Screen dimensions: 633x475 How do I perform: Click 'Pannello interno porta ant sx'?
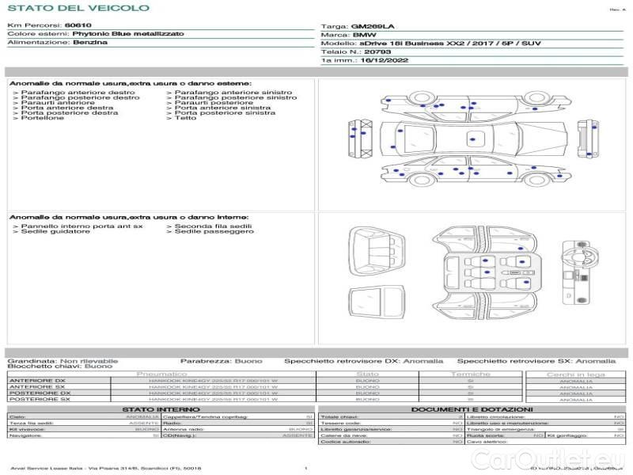point(82,226)
